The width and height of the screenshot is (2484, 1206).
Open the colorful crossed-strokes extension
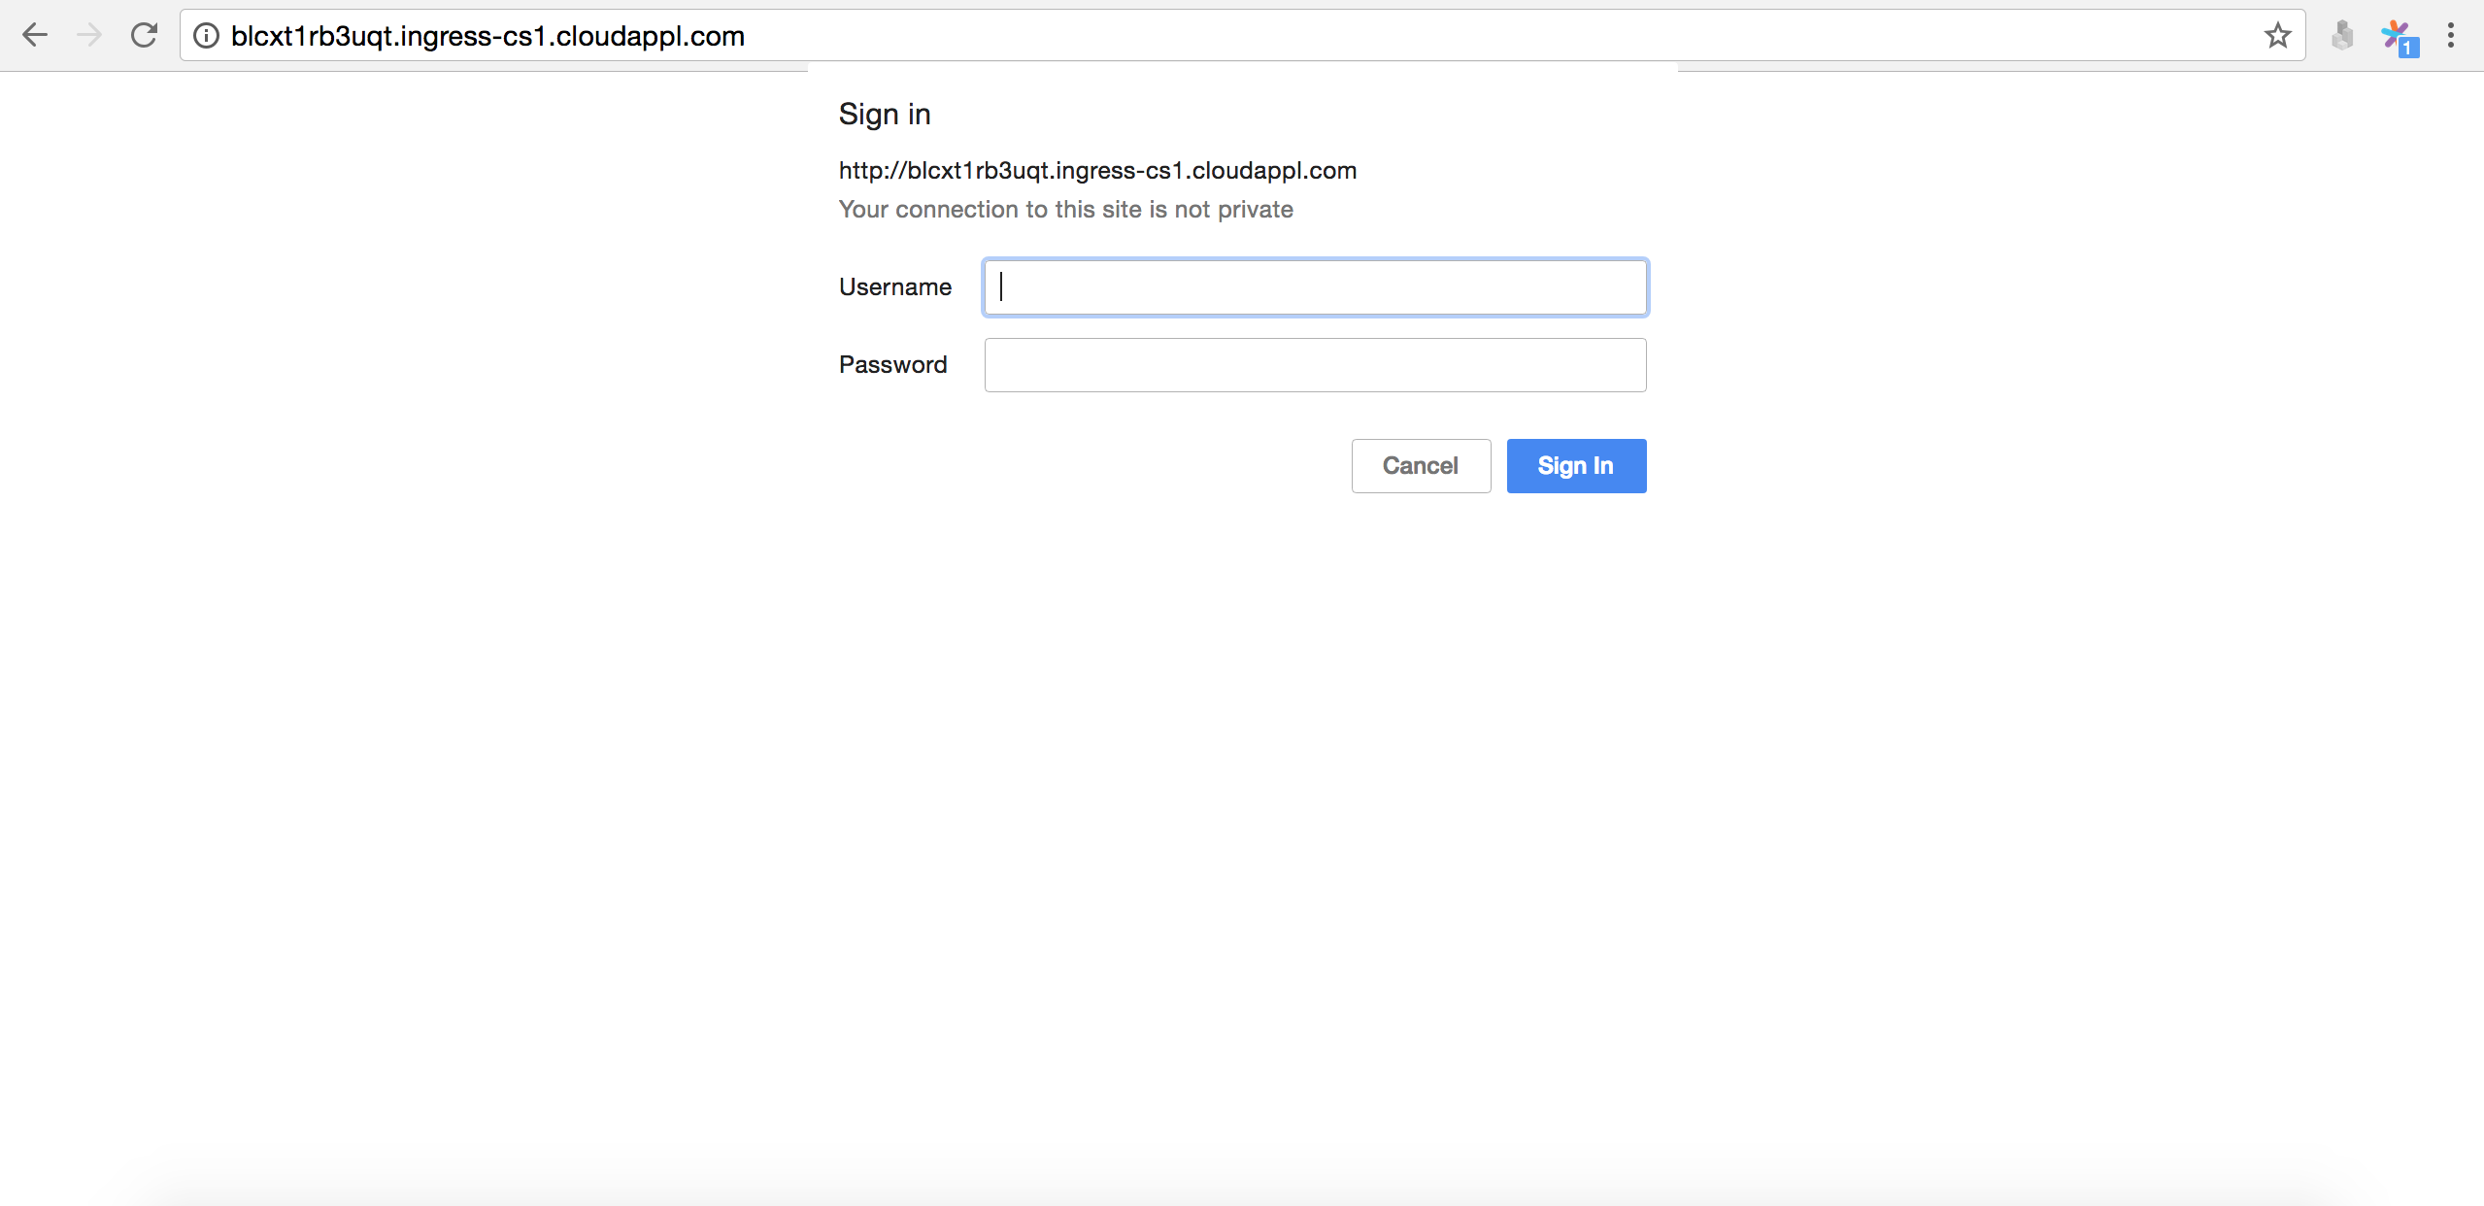[2393, 34]
